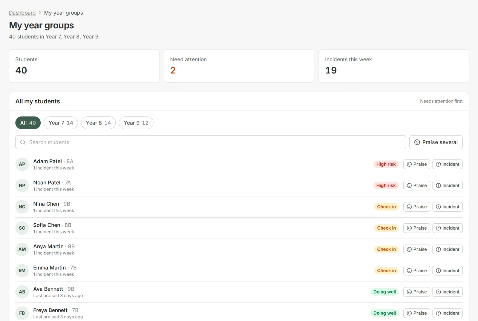
Task: Log an incident for Nina Chen
Action: (x=447, y=207)
